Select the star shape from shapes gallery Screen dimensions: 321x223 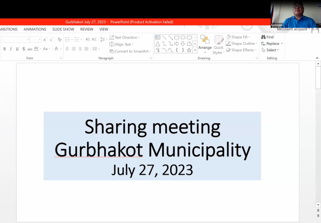point(189,50)
